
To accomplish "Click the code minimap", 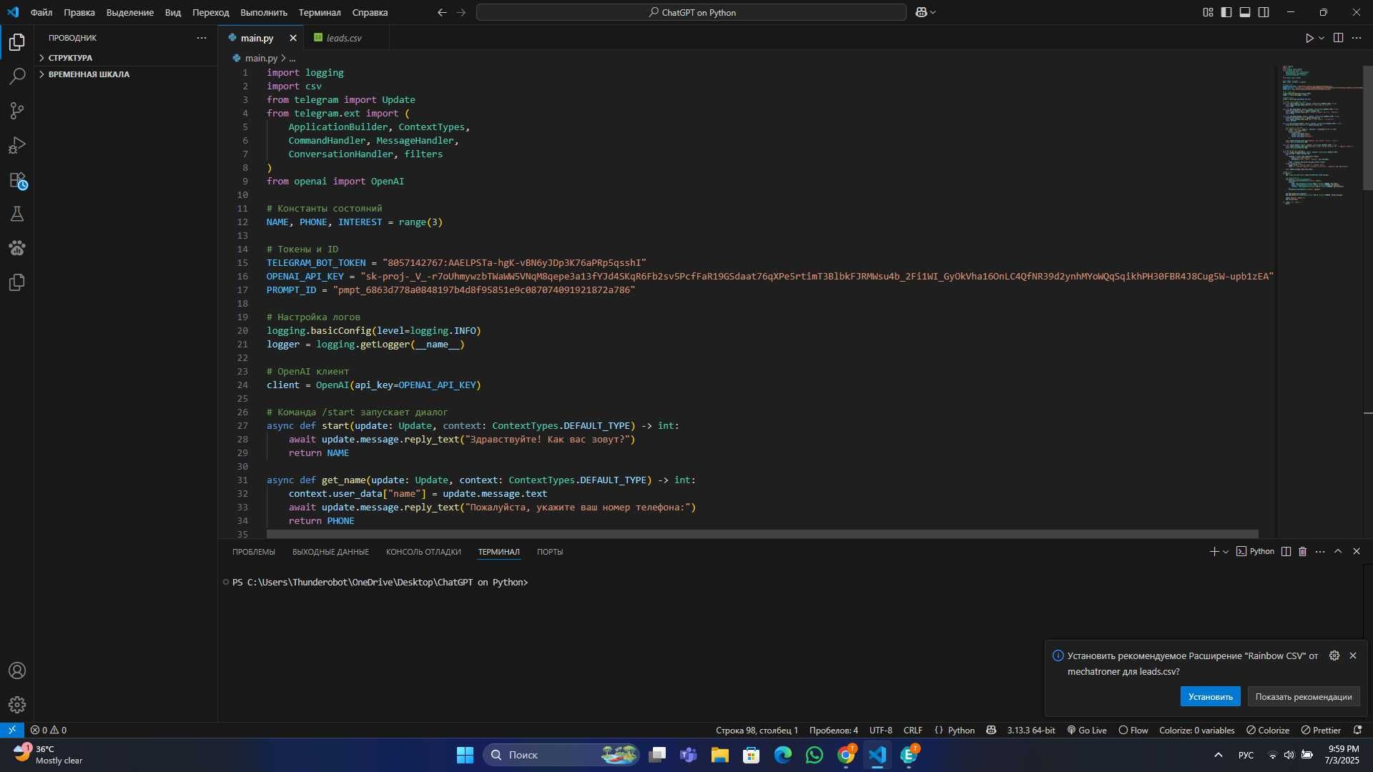I will (x=1319, y=136).
